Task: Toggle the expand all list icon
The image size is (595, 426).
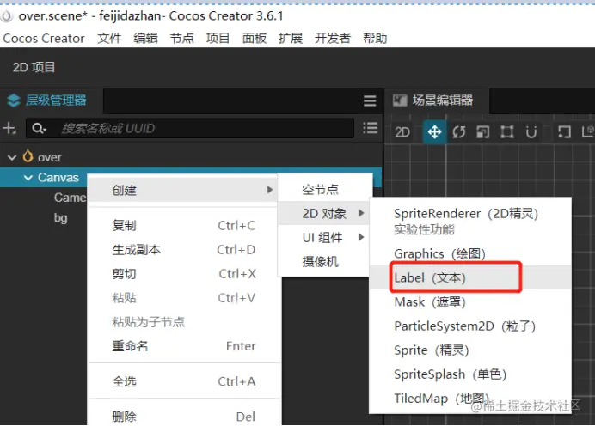Action: [370, 128]
